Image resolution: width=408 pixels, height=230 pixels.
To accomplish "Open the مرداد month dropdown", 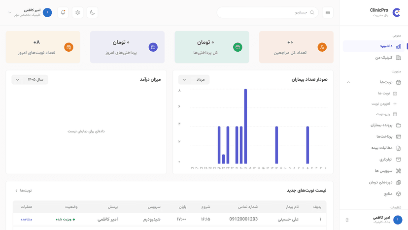I will (x=194, y=80).
